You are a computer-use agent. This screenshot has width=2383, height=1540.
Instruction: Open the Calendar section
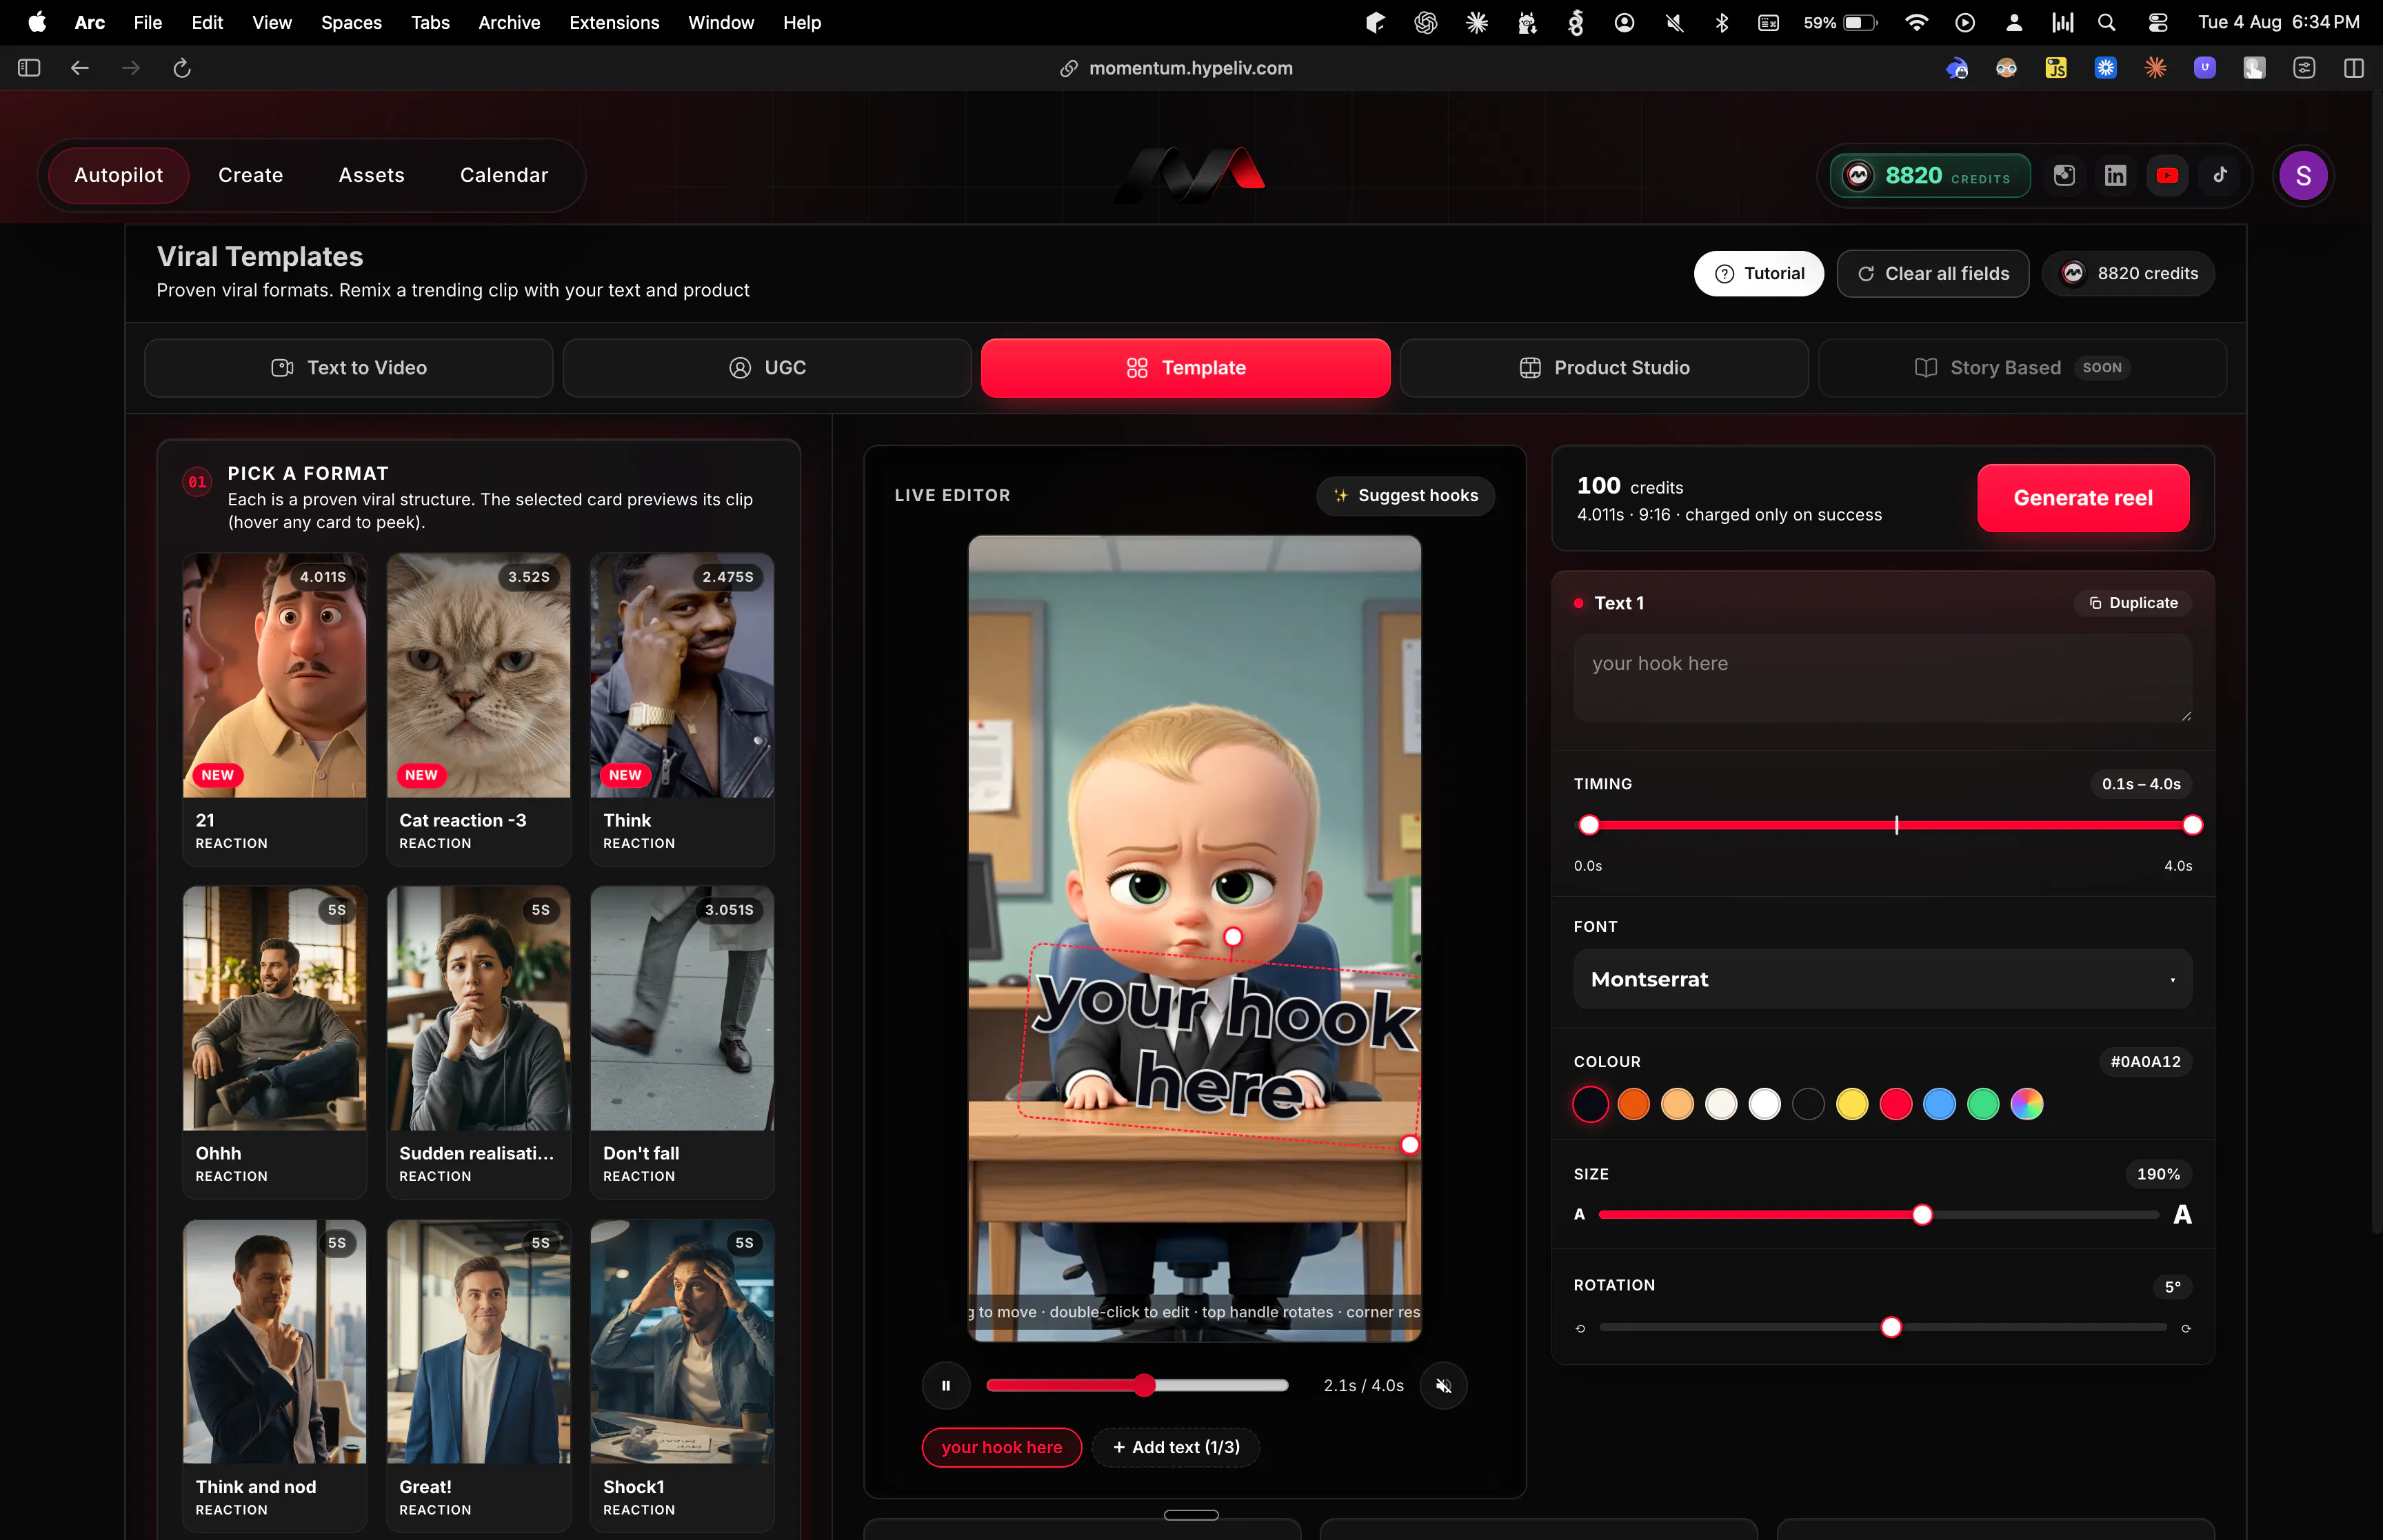[504, 175]
